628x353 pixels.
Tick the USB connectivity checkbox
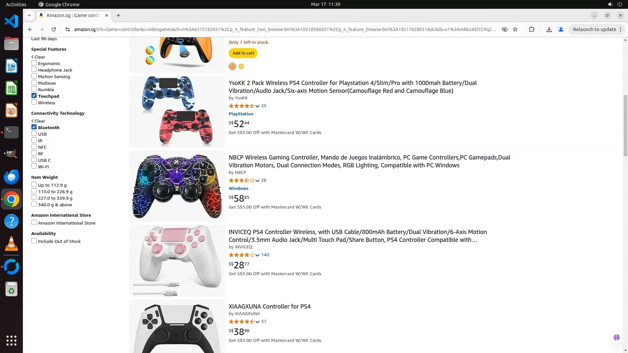pos(34,134)
